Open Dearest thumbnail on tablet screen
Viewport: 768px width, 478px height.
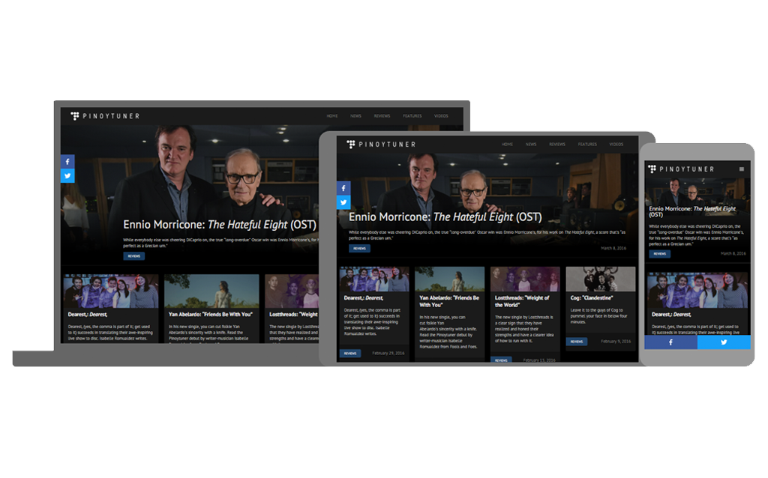coord(374,279)
